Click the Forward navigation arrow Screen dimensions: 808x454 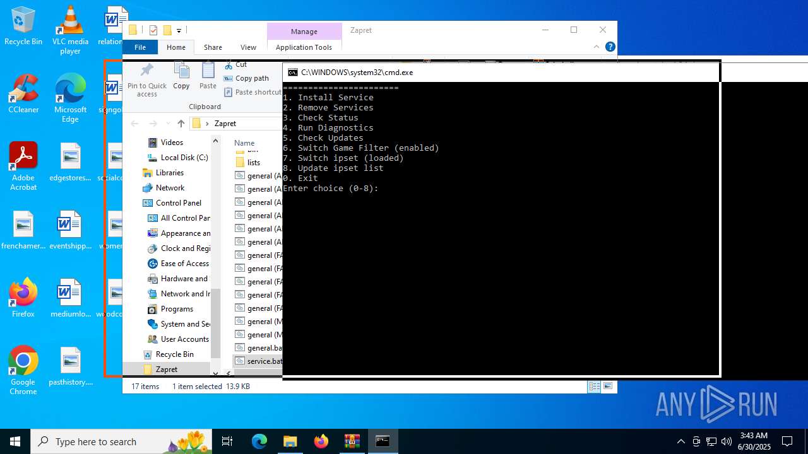tap(153, 124)
